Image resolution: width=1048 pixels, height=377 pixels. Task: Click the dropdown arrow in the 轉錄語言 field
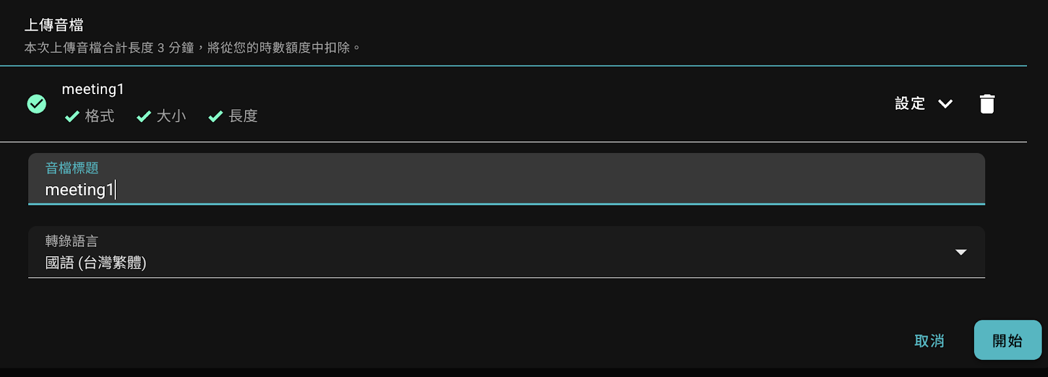(x=961, y=252)
